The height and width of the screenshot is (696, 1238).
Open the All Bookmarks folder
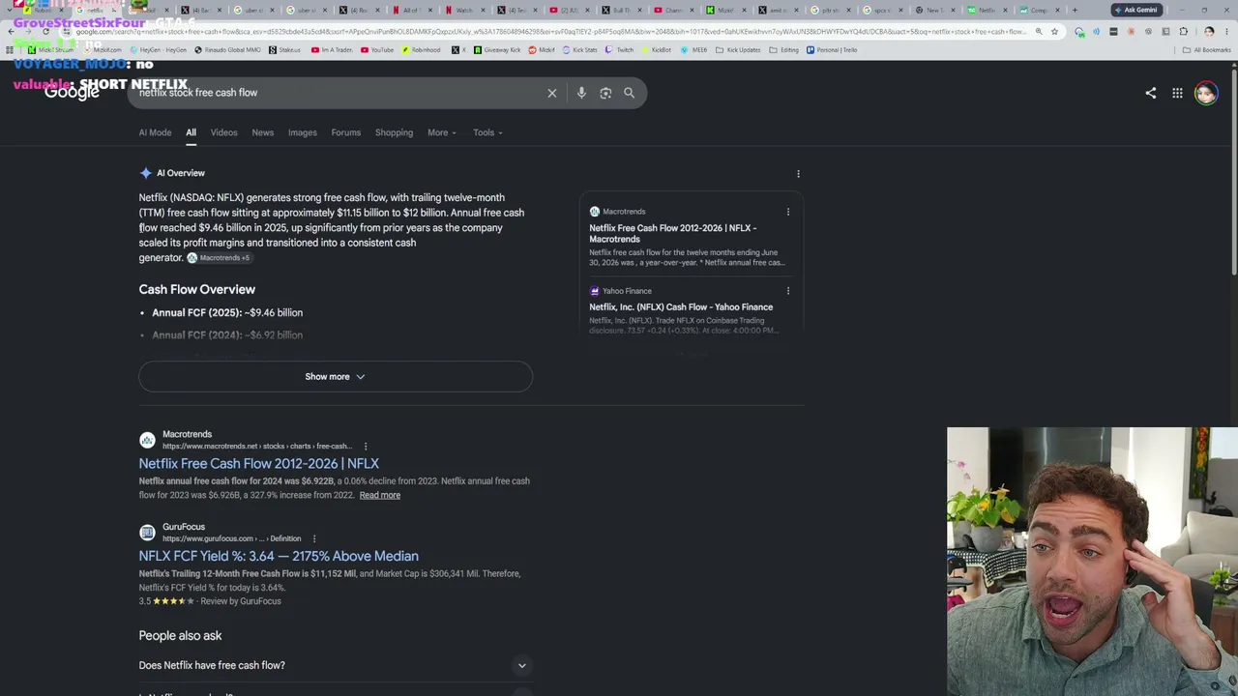coord(1205,50)
